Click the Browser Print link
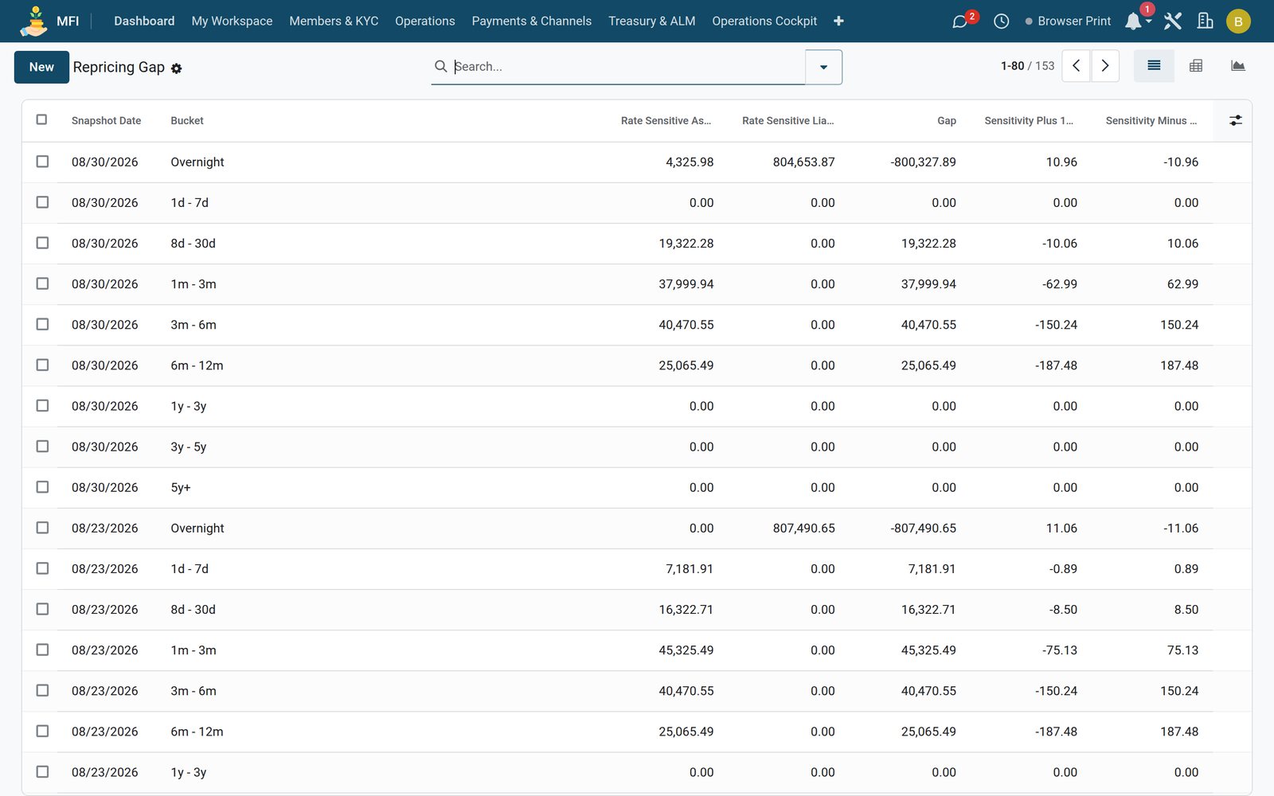The height and width of the screenshot is (796, 1274). pos(1068,21)
